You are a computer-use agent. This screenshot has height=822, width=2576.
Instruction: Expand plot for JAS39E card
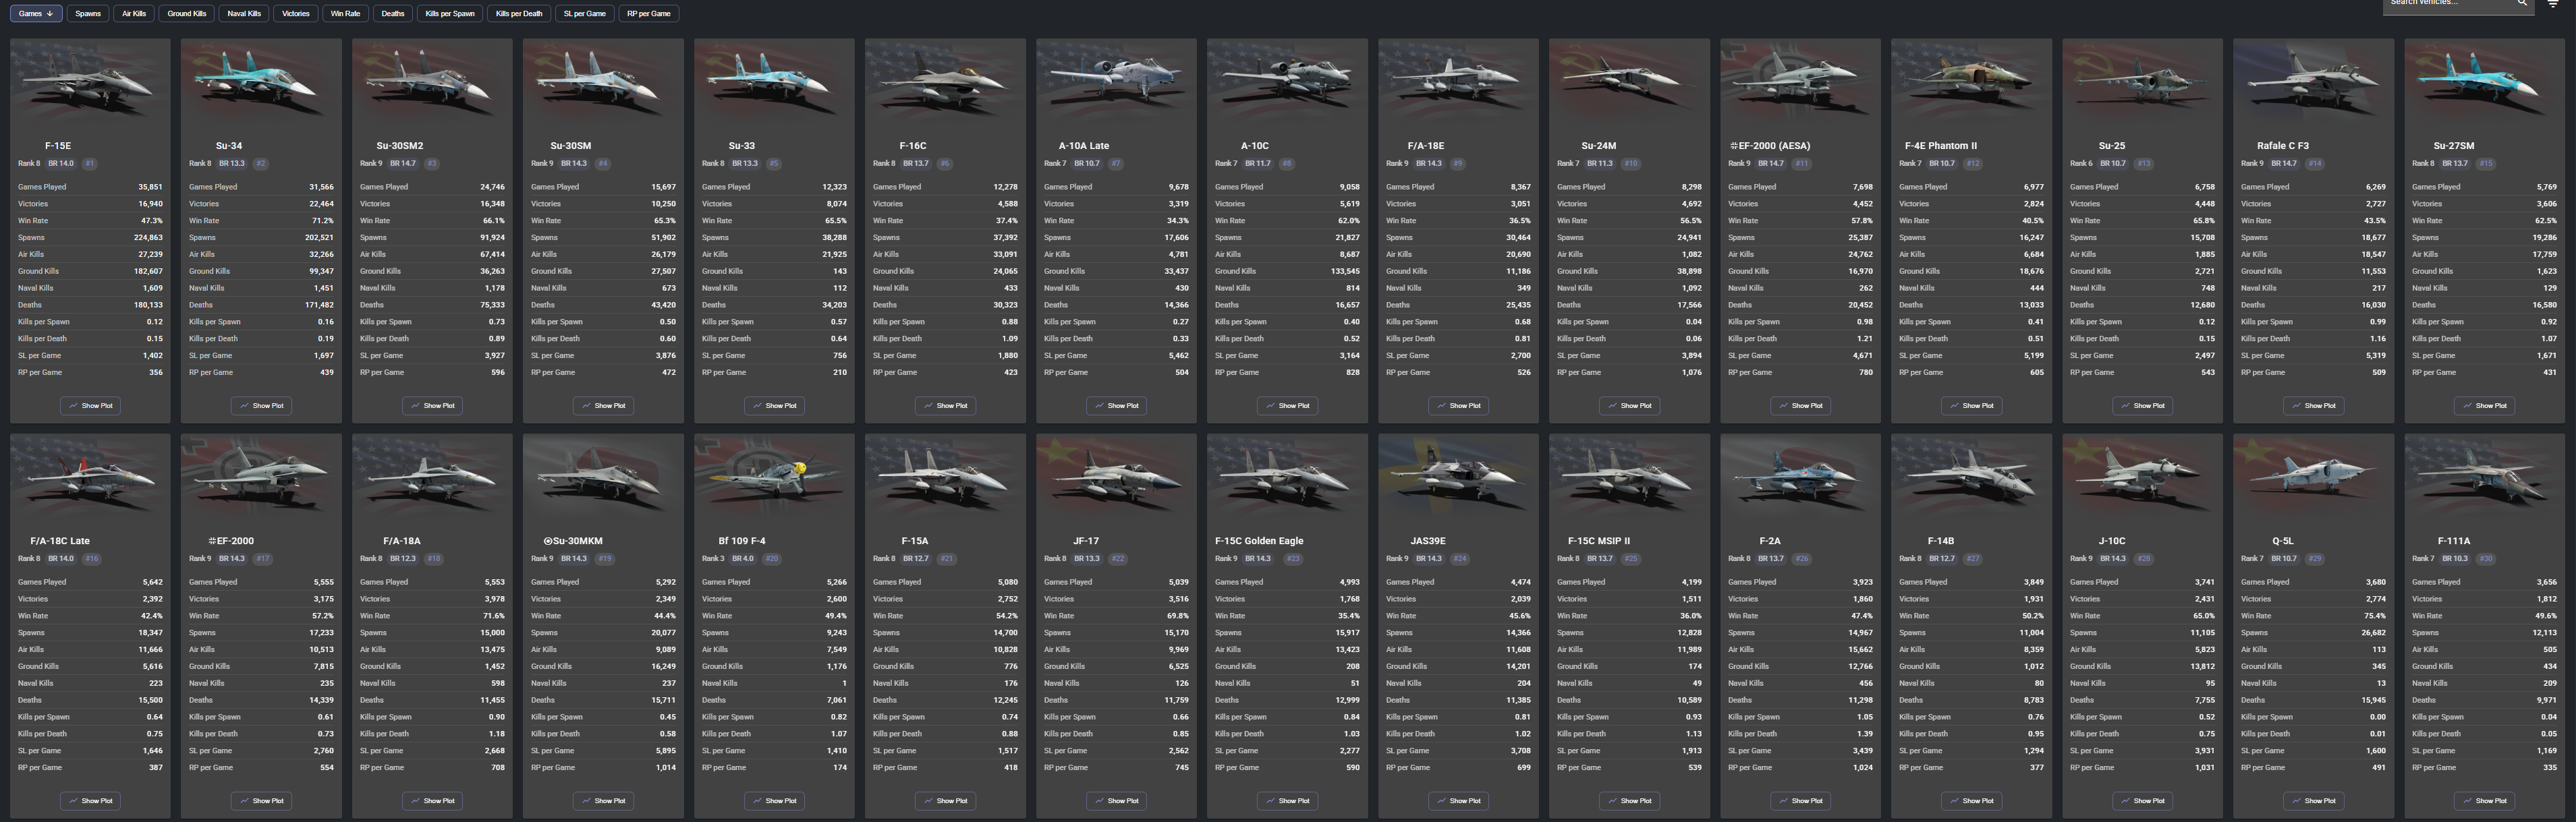click(x=1458, y=801)
